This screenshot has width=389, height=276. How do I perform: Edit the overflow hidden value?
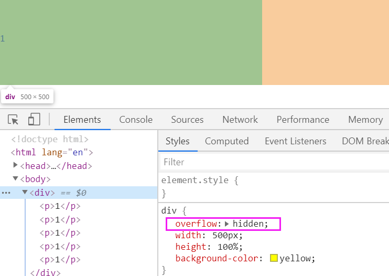point(248,224)
